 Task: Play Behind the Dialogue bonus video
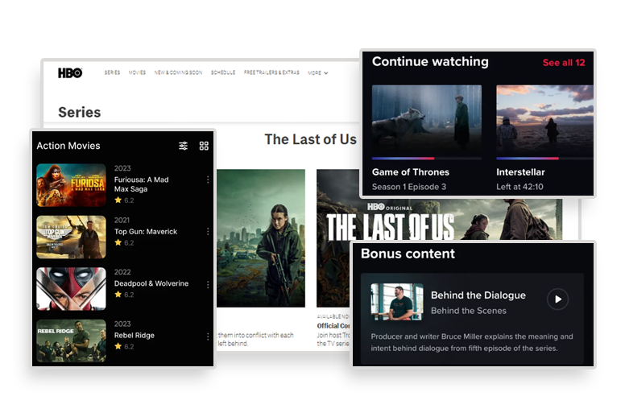(557, 299)
